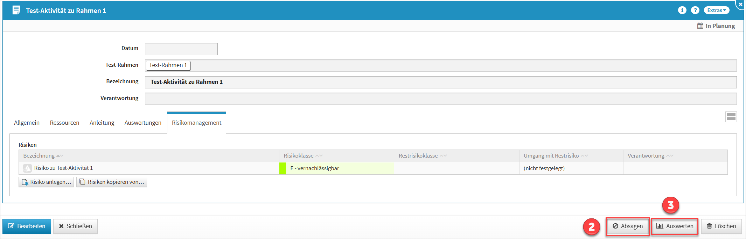Click the green risk class color cell

tap(283, 168)
